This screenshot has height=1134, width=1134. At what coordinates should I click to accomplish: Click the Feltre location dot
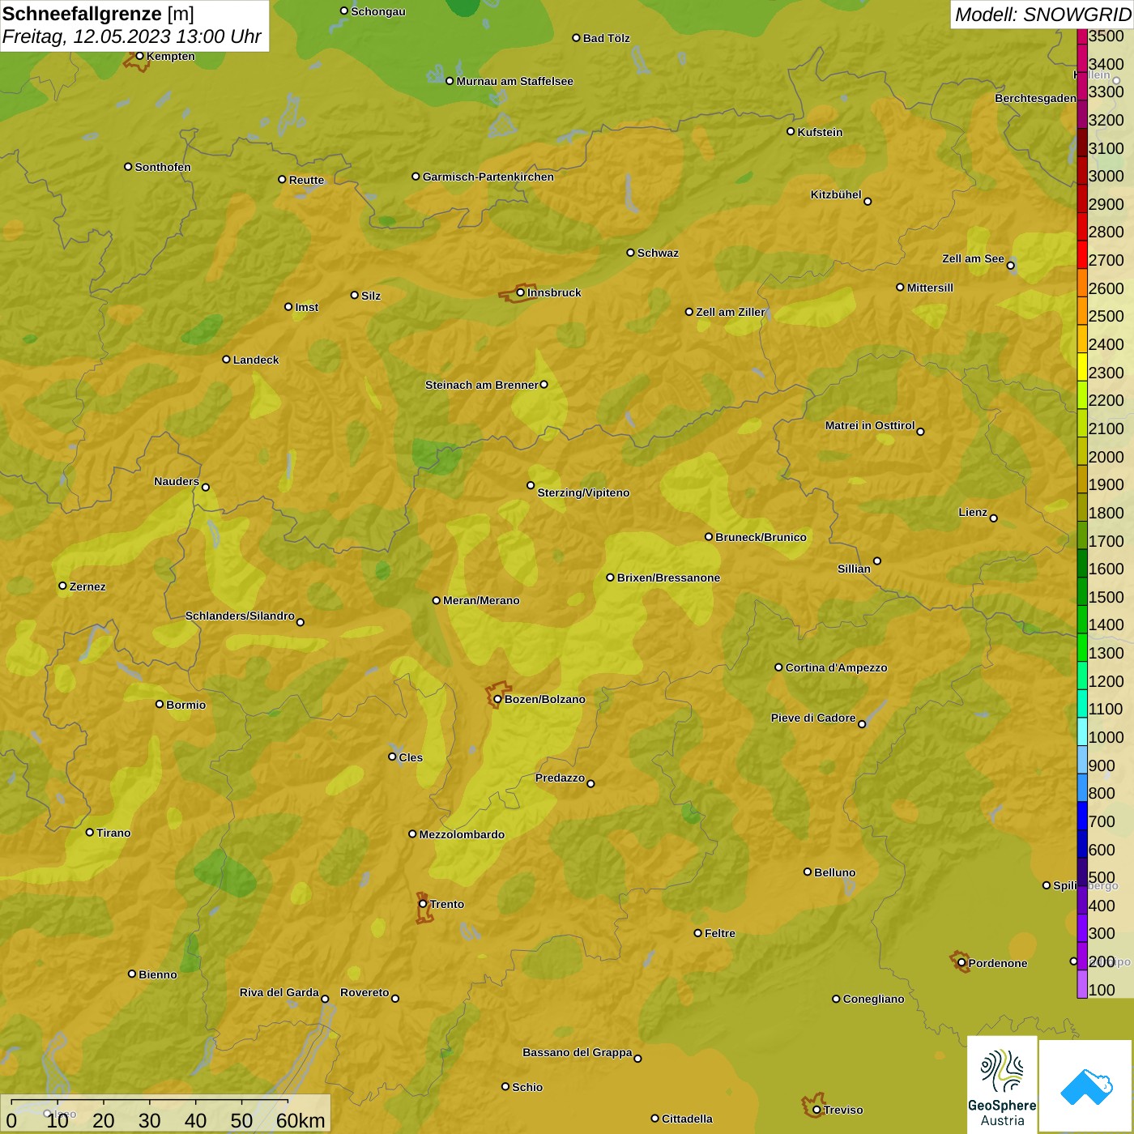697,932
